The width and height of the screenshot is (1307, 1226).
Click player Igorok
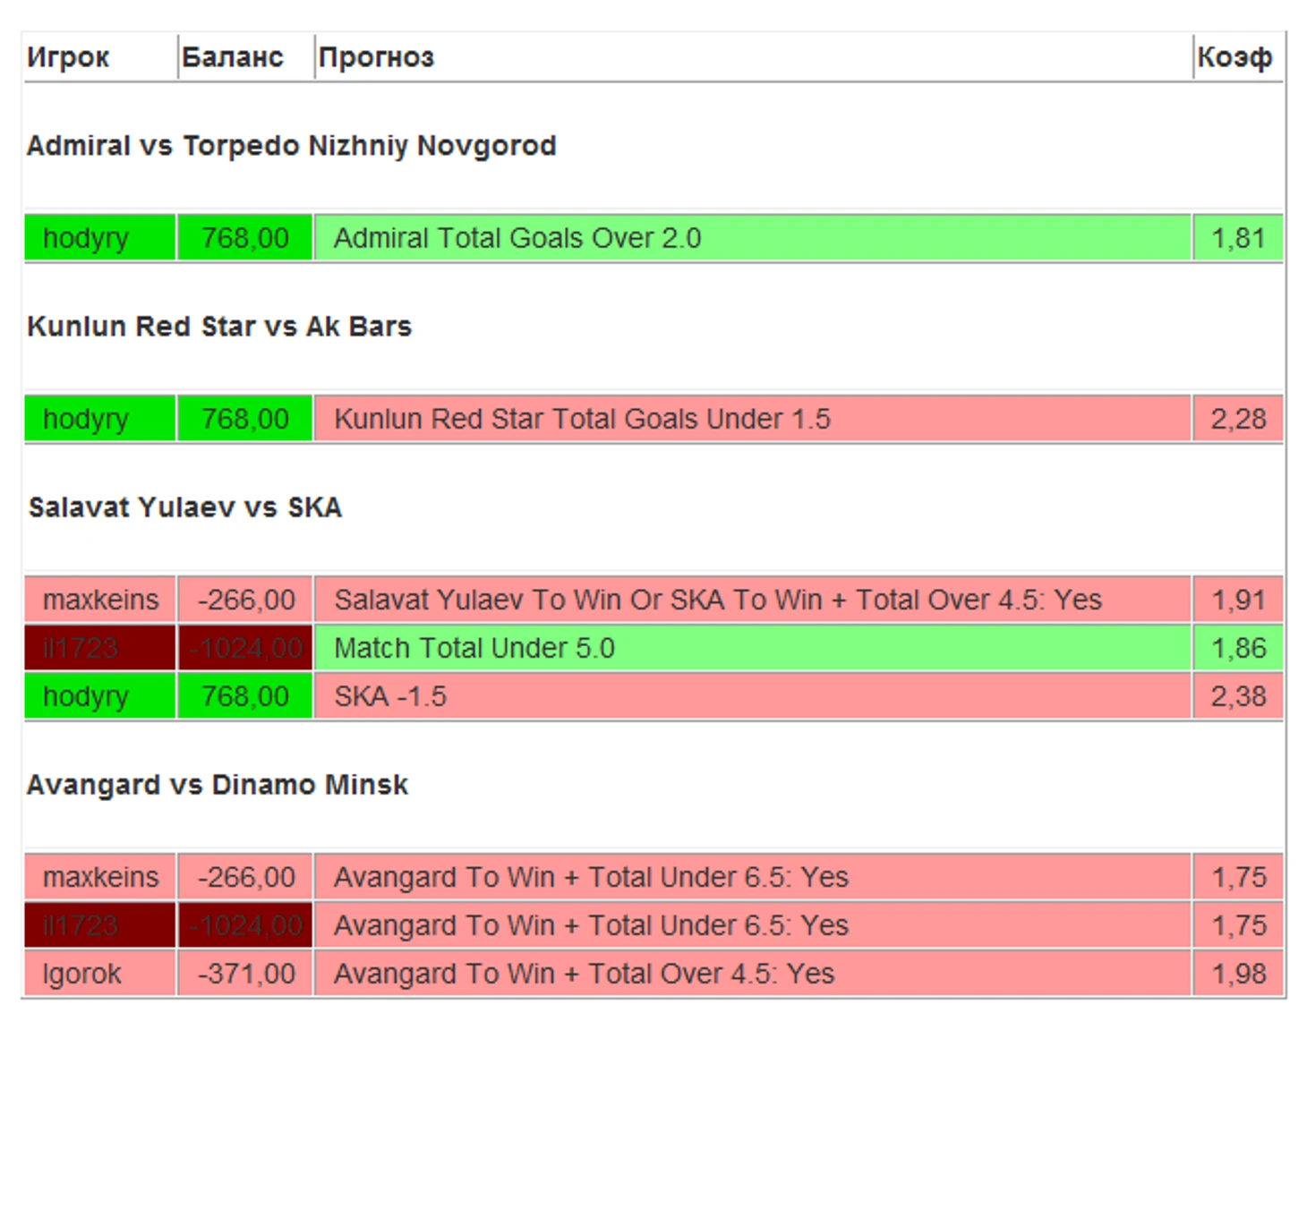(100, 974)
